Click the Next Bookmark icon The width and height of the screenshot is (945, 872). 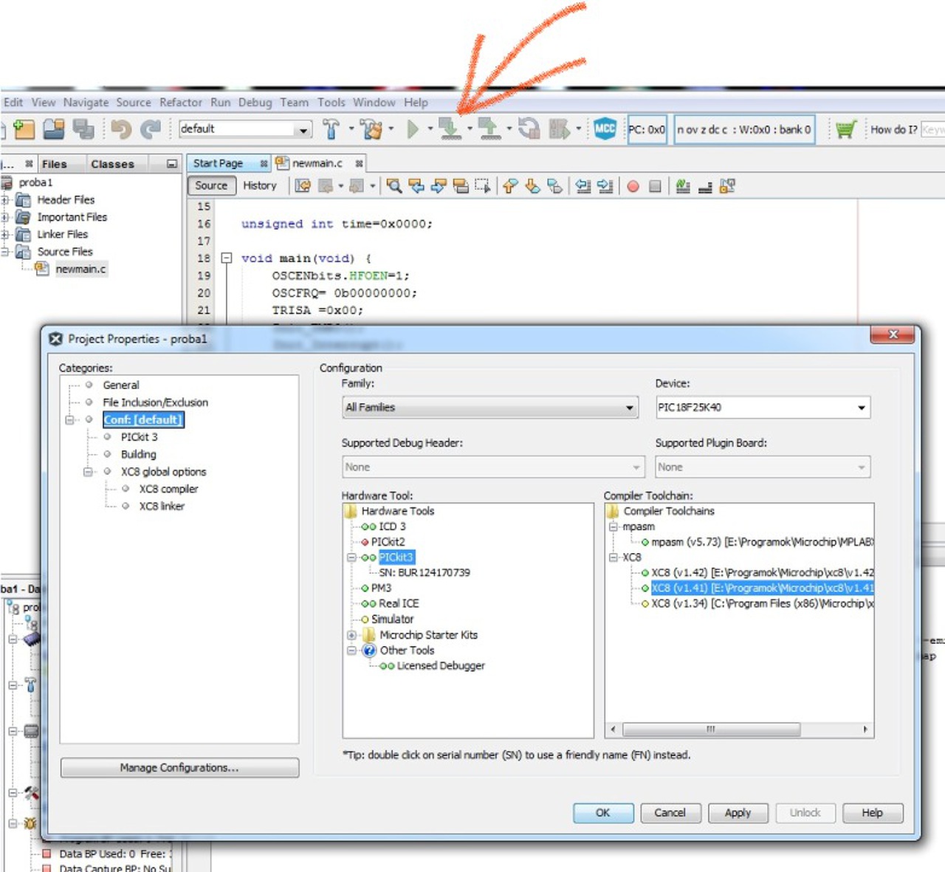point(532,186)
